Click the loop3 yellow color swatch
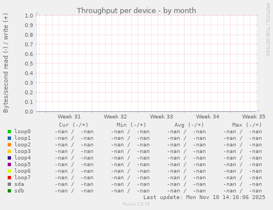273x210 pixels. coord(9,151)
